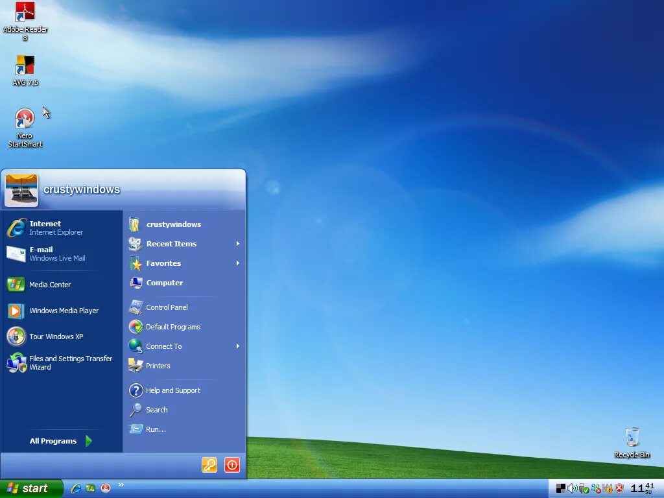Open Search from Start menu

pos(185,410)
